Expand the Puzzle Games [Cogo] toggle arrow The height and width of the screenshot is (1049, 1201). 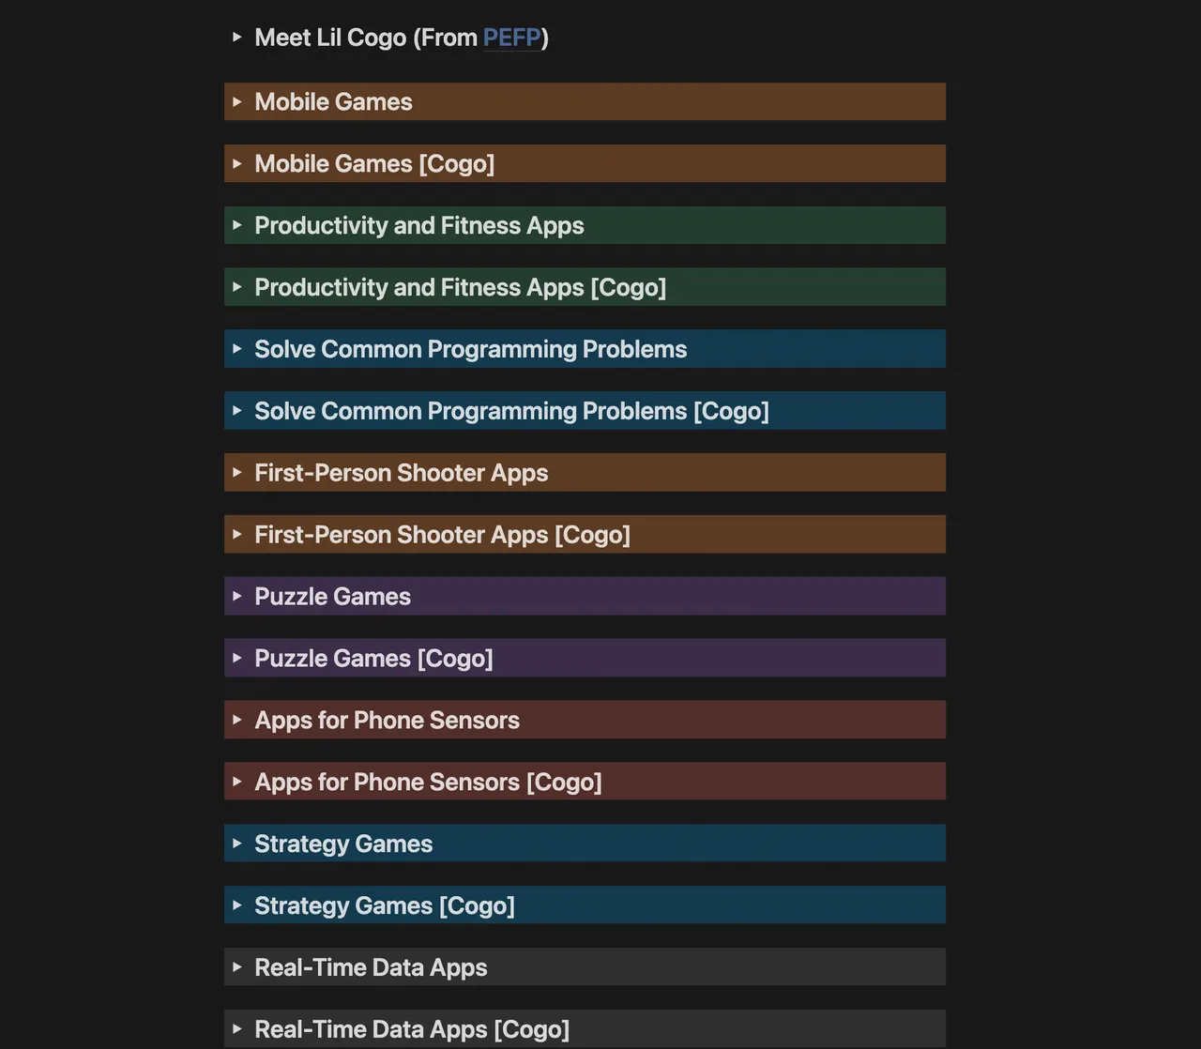tap(237, 659)
